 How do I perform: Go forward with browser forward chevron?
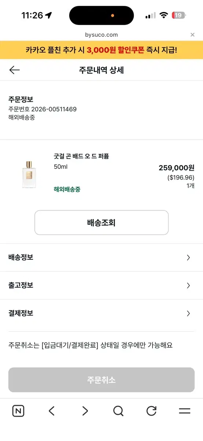coord(85,411)
